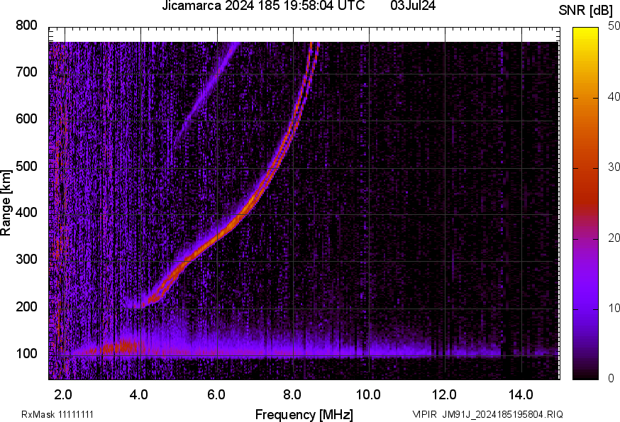Click the x-axis tick label '6.0'
The image size is (620, 422).
click(x=216, y=394)
